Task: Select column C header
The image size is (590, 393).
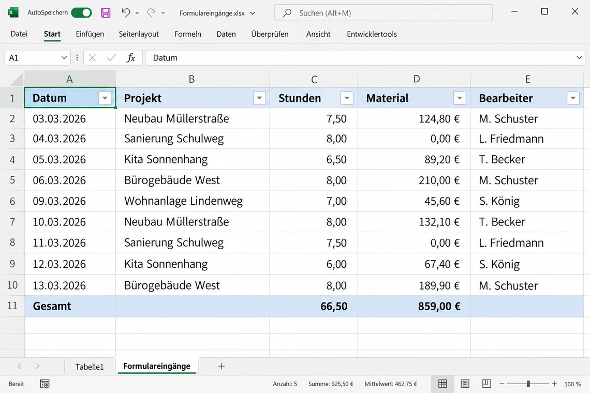Action: tap(314, 79)
